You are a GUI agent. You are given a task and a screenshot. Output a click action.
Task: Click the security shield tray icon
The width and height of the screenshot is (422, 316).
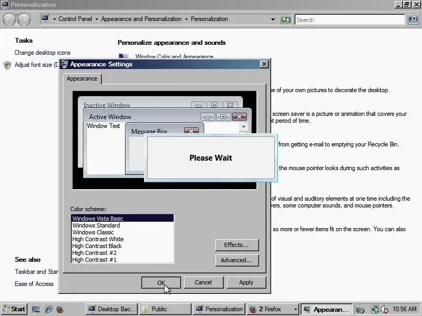360,310
